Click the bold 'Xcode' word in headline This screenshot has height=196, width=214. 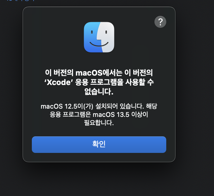pyautogui.click(x=59, y=82)
